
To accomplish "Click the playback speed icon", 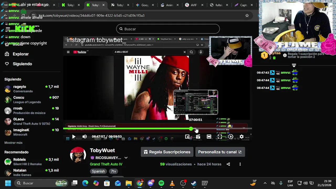I will (x=230, y=136).
